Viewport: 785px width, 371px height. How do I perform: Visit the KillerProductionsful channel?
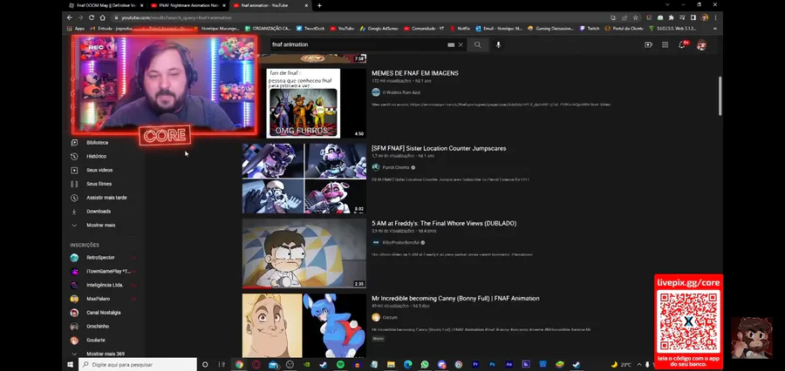[x=400, y=242]
